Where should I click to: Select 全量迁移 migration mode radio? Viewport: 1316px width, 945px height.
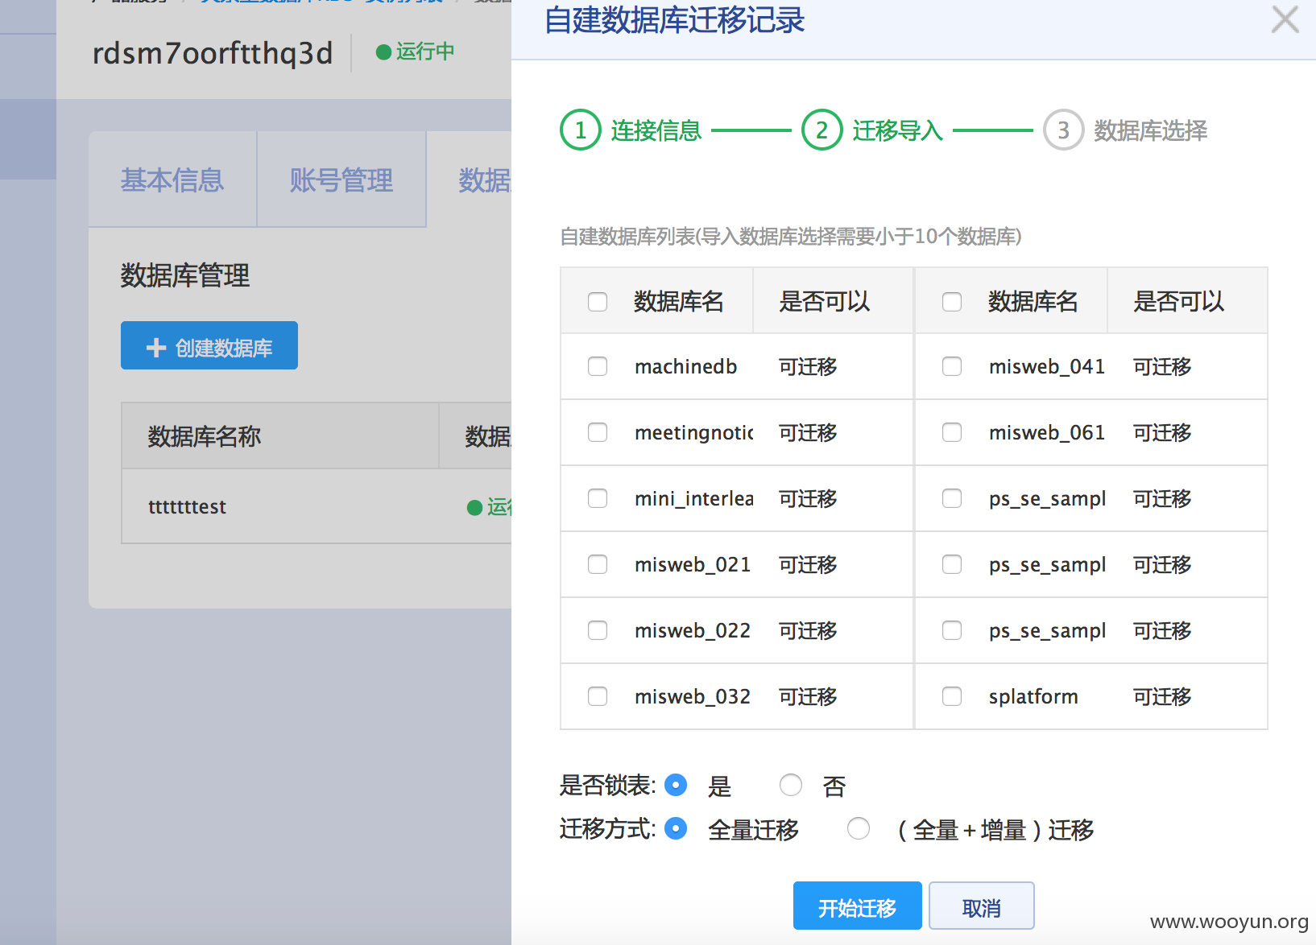[676, 828]
